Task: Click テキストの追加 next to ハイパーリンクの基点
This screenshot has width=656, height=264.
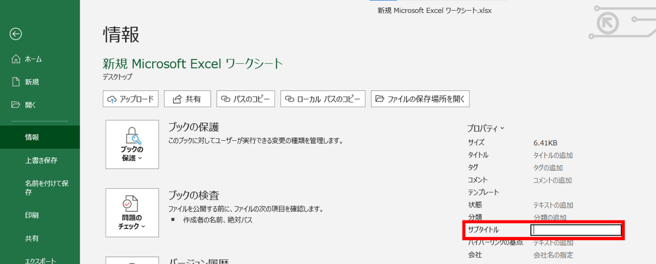Action: click(x=553, y=243)
